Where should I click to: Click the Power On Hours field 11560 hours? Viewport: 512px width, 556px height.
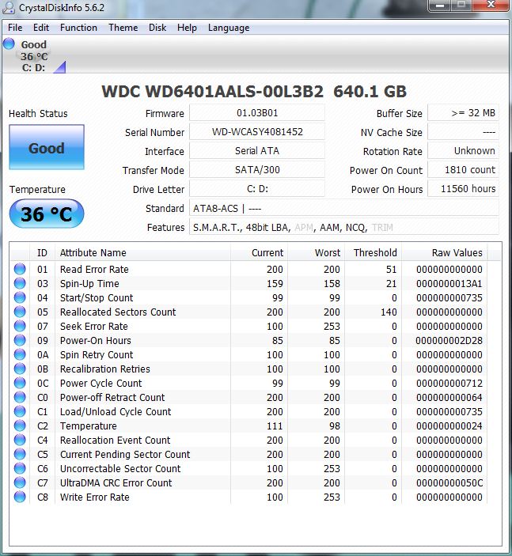tap(464, 189)
